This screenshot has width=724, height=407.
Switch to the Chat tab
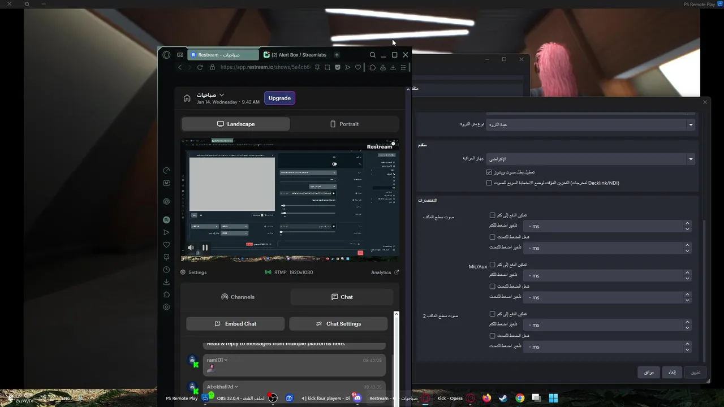(342, 297)
